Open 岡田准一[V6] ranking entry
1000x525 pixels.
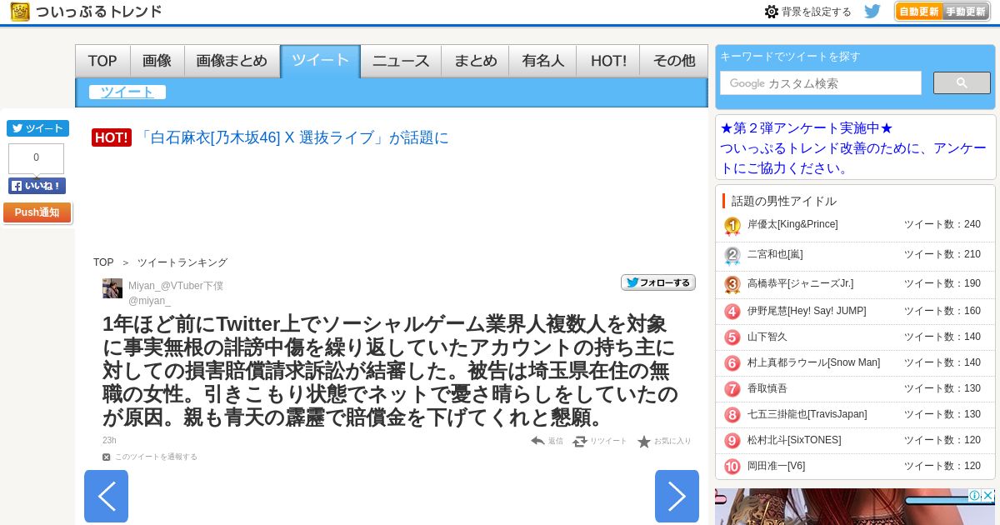pyautogui.click(x=776, y=466)
